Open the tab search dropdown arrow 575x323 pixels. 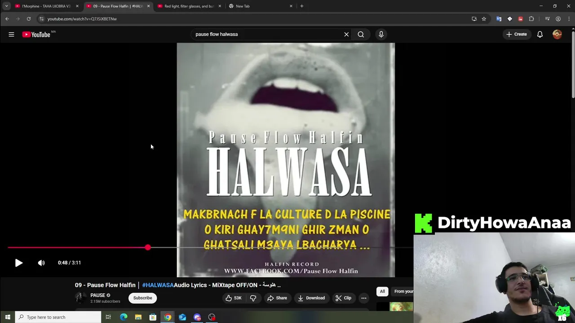pyautogui.click(x=6, y=6)
